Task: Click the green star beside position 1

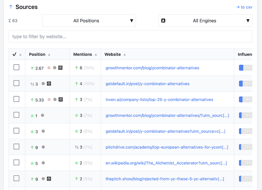Action: point(32,115)
